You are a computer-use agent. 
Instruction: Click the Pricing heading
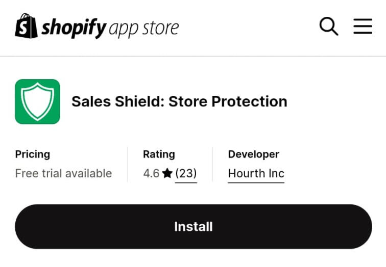click(x=33, y=154)
